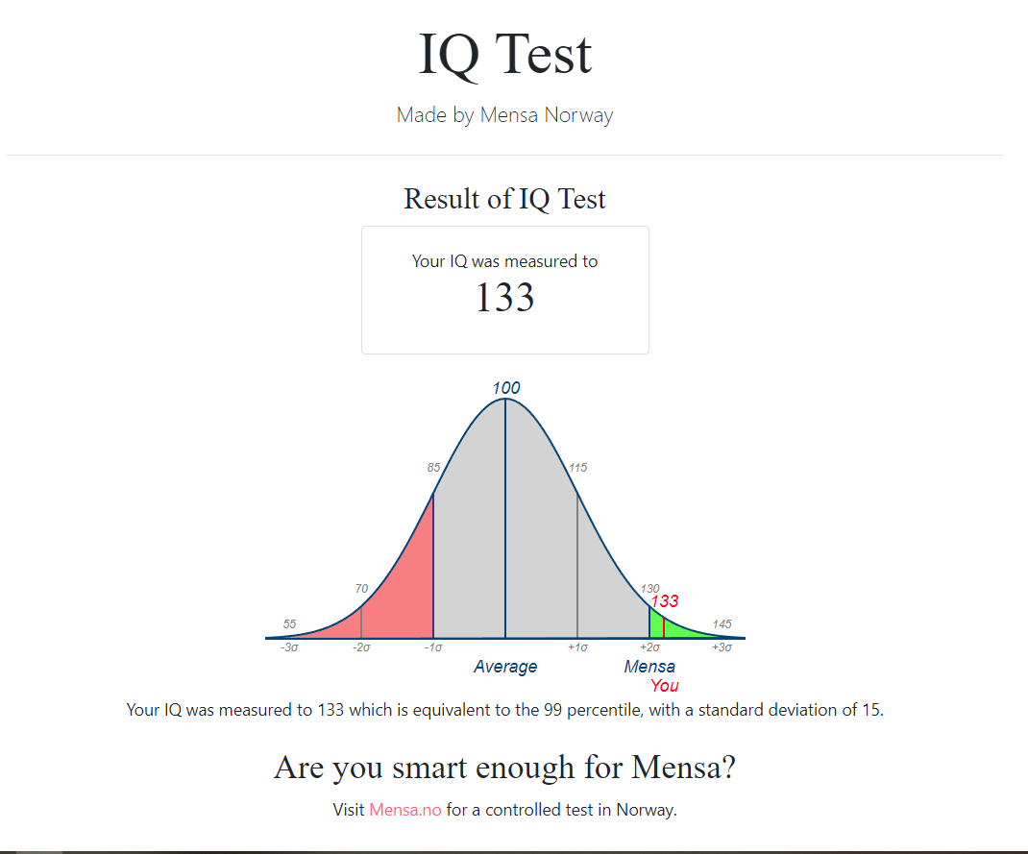Image resolution: width=1028 pixels, height=854 pixels.
Task: Click the large 133 score number
Action: coord(504,298)
